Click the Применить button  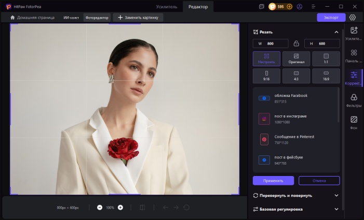point(273,181)
